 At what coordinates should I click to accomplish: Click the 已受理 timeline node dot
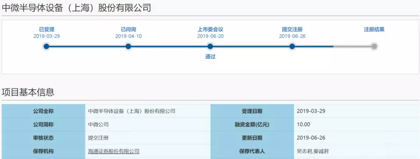(46, 47)
